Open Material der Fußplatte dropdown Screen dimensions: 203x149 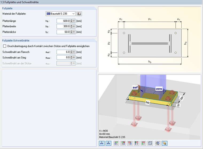tap(60, 14)
